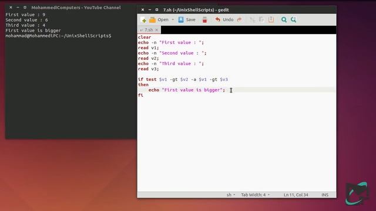Click the Paste clipboard icon
Image resolution: width=376 pixels, height=211 pixels.
(271, 19)
